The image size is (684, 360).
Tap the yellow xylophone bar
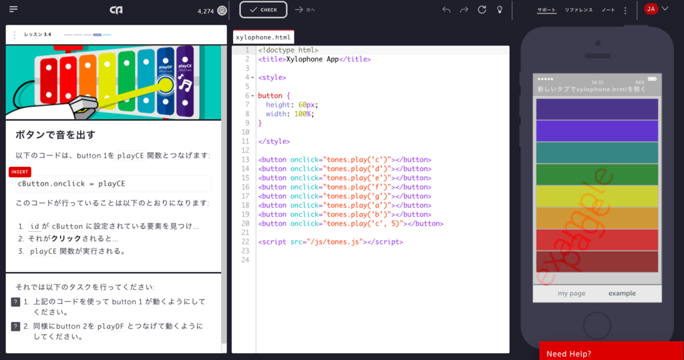(x=596, y=196)
